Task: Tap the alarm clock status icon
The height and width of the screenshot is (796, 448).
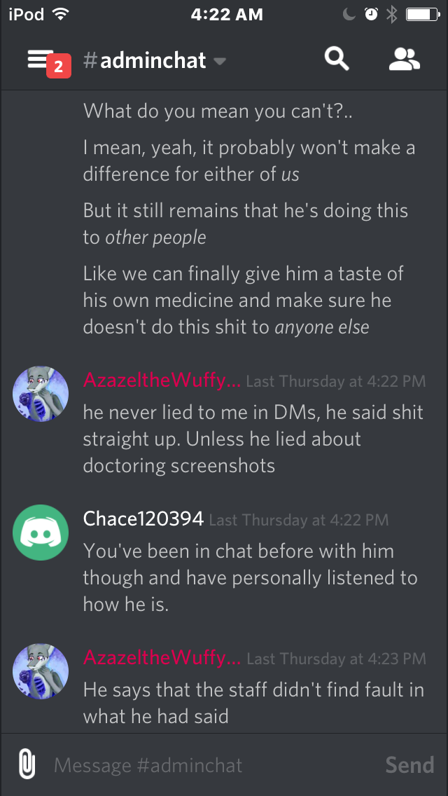Action: pos(372,15)
